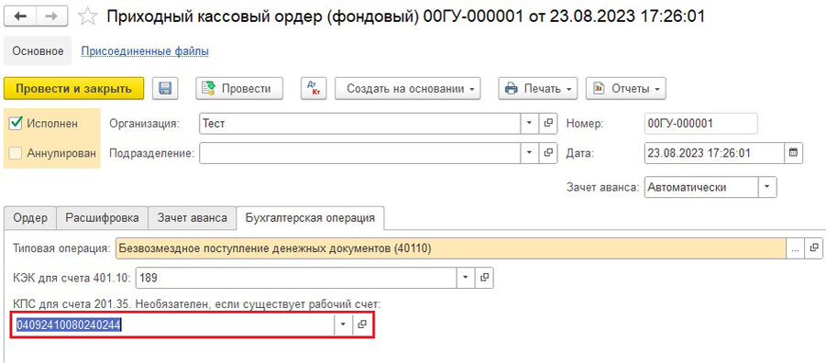This screenshot has width=826, height=363.
Task: Open Подразделение record with the open icon
Action: [x=548, y=153]
